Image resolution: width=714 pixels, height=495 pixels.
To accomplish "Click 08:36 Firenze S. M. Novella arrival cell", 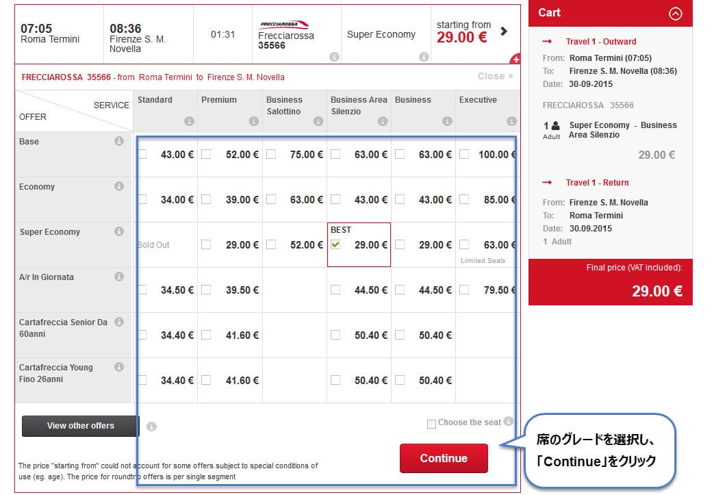I will (149, 34).
